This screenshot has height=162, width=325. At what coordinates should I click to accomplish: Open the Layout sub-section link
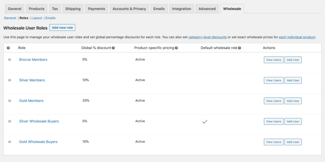pyautogui.click(x=37, y=18)
